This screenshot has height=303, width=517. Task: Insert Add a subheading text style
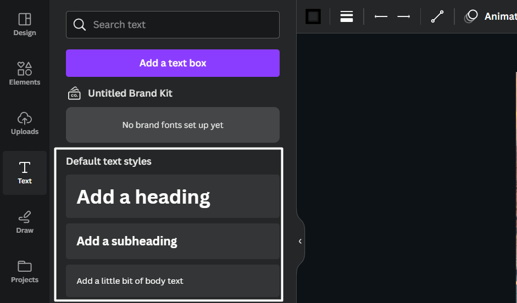pos(173,241)
